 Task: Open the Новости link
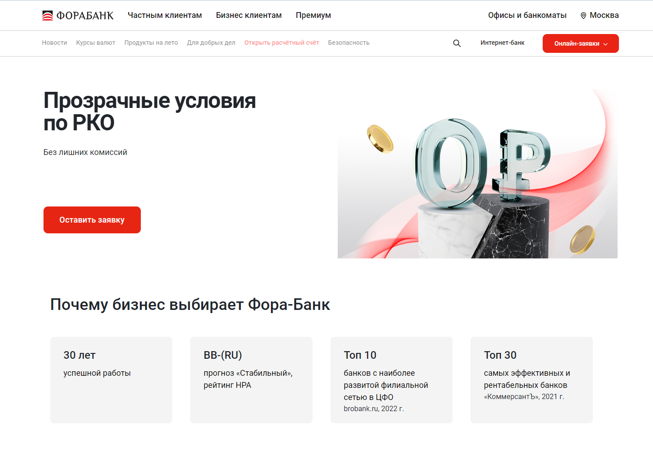tap(54, 43)
